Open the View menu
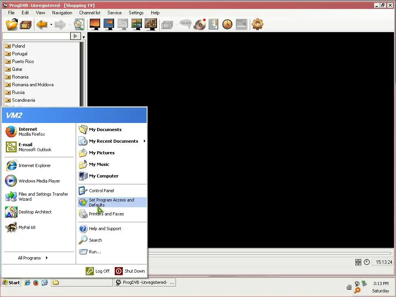396x297 pixels. (40, 13)
